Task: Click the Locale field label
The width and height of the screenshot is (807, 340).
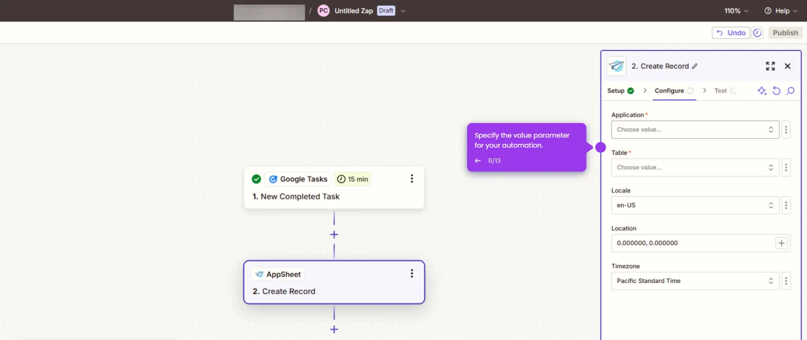Action: [621, 190]
